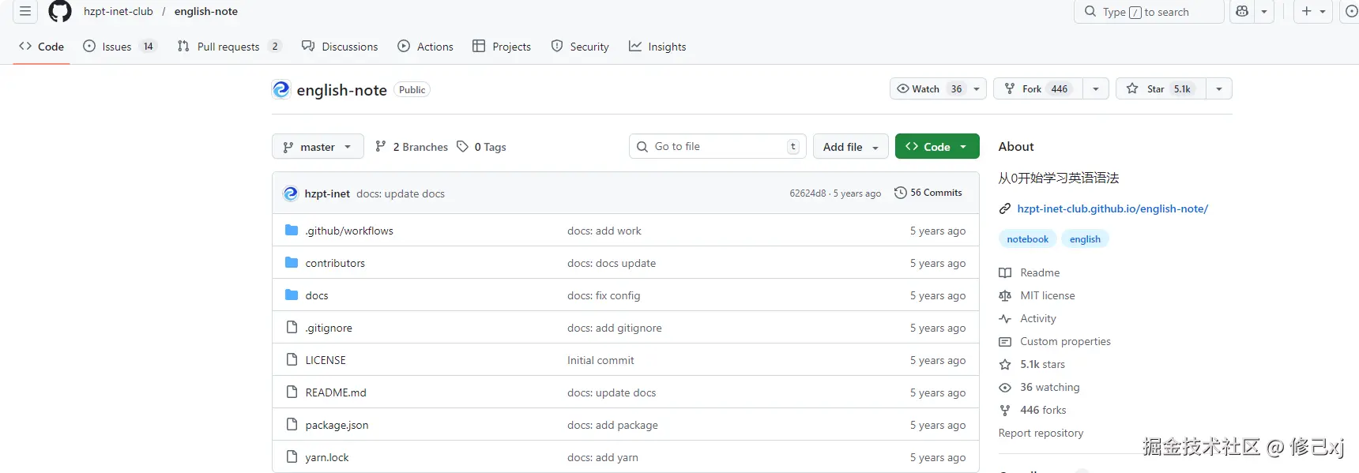Click the hzpt-inet author avatar

click(291, 193)
